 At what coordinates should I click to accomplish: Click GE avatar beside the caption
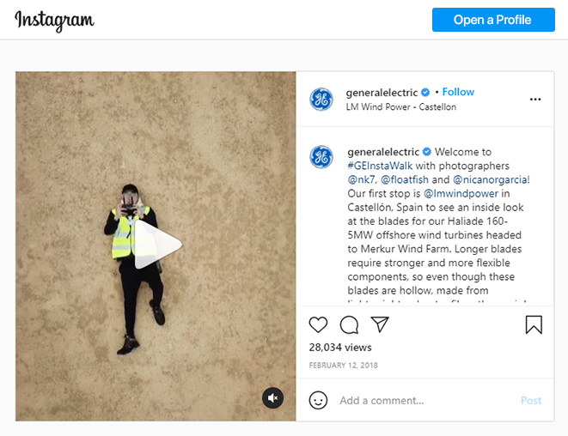(321, 157)
